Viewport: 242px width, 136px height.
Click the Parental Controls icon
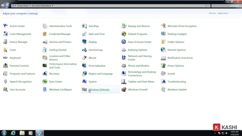6,66
